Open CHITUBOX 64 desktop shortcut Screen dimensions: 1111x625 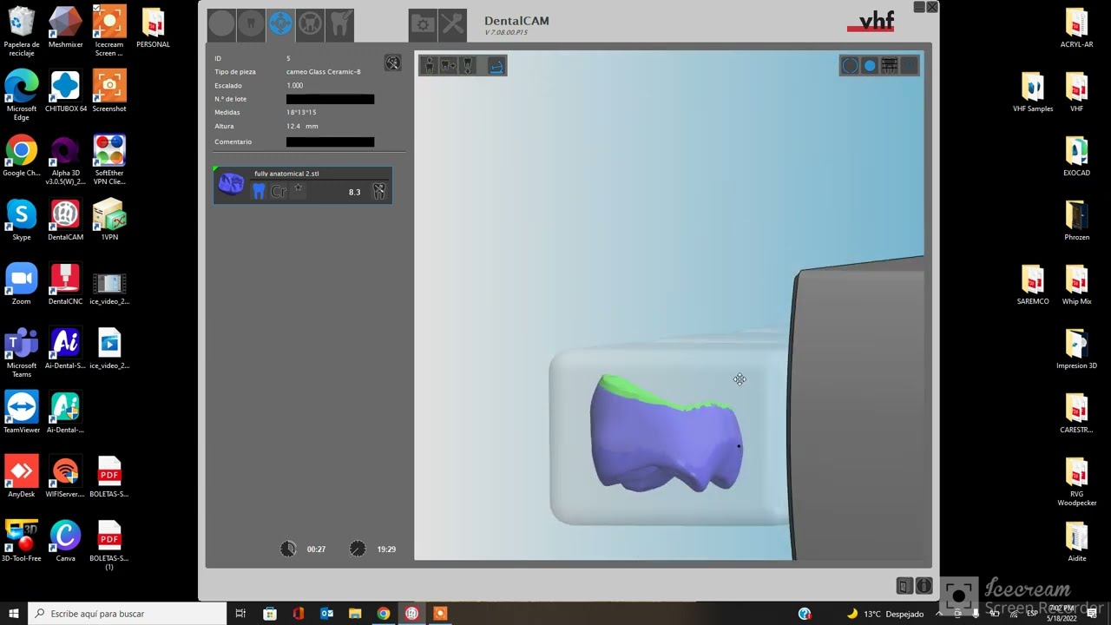point(66,92)
